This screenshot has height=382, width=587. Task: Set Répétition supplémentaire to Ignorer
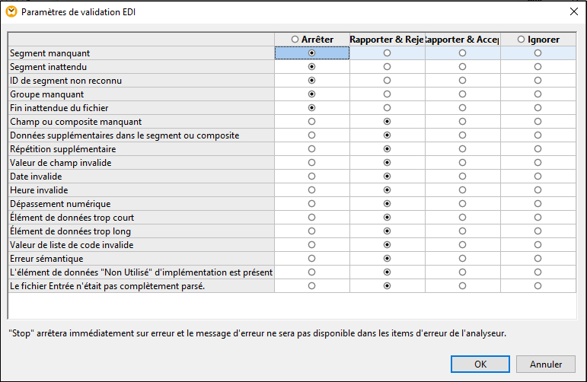tap(538, 149)
